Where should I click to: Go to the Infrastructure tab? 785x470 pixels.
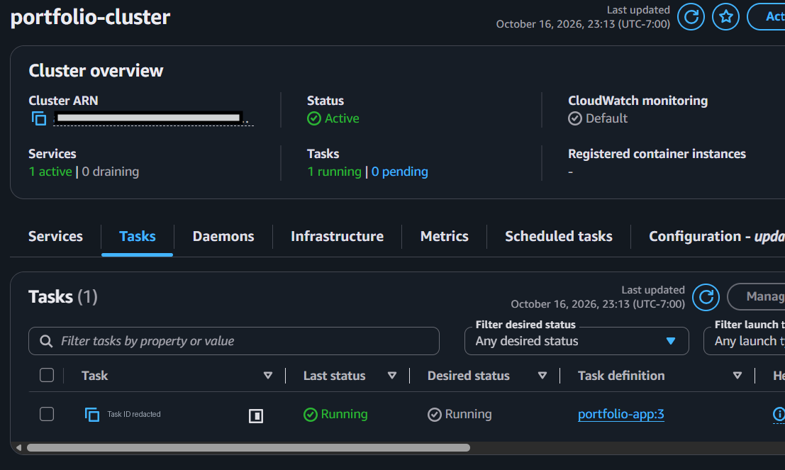[337, 236]
